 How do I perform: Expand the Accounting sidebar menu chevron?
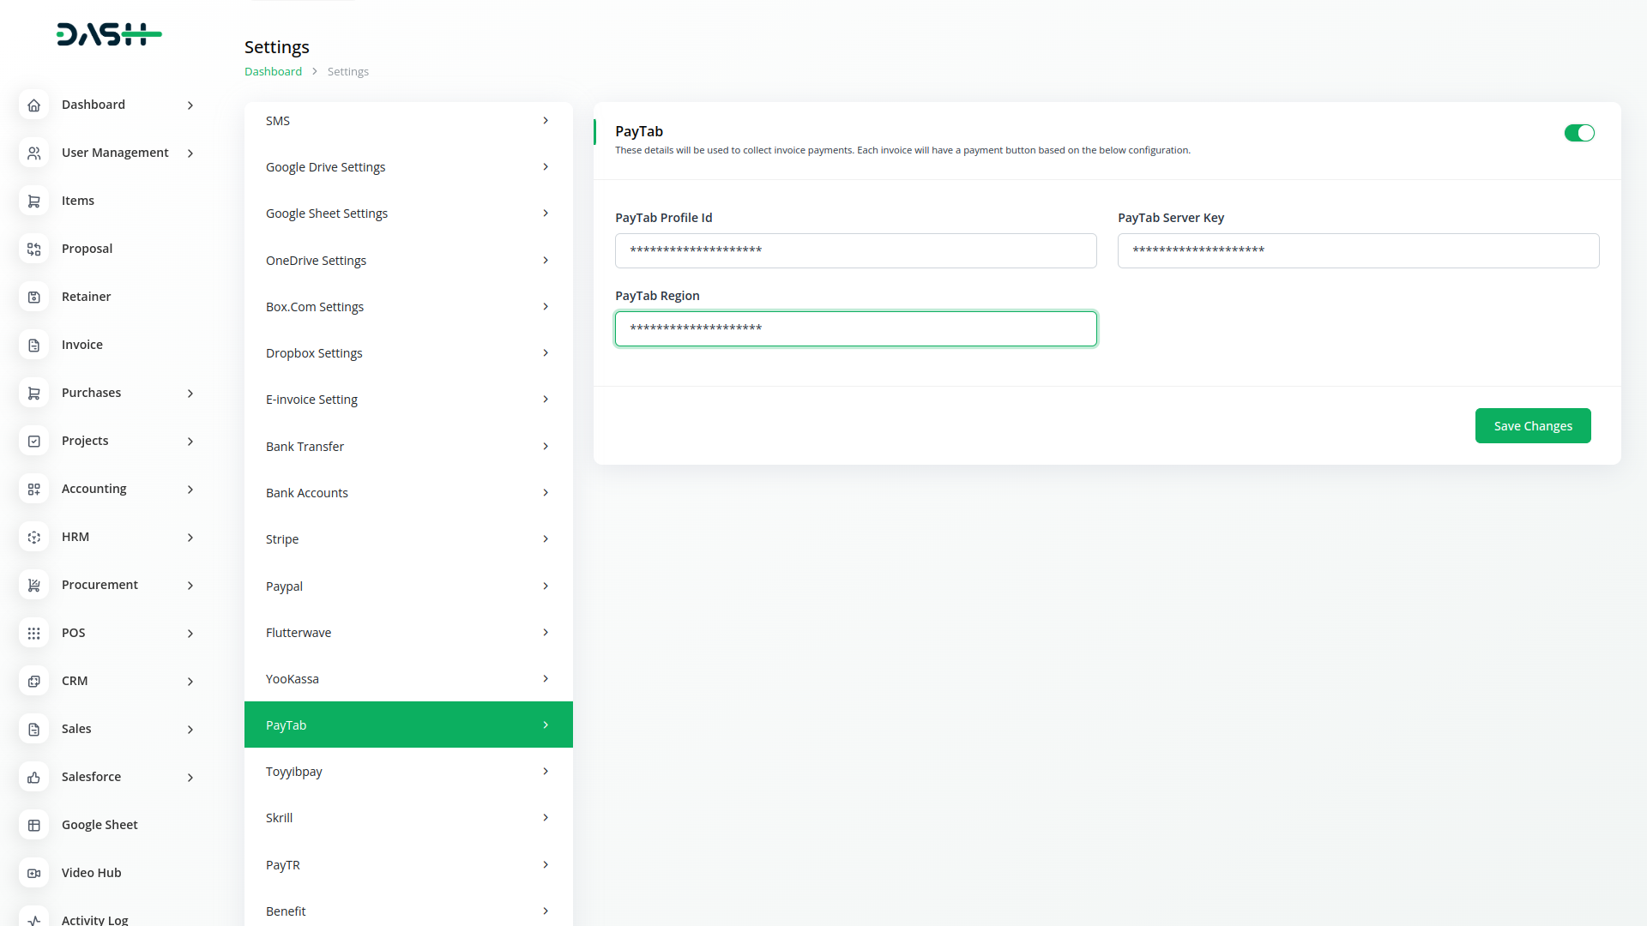pos(190,490)
